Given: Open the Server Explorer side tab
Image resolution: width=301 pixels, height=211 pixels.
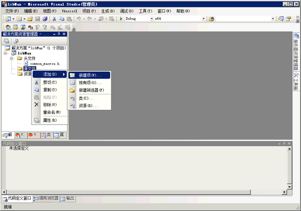Looking at the screenshot, I should [x=297, y=52].
